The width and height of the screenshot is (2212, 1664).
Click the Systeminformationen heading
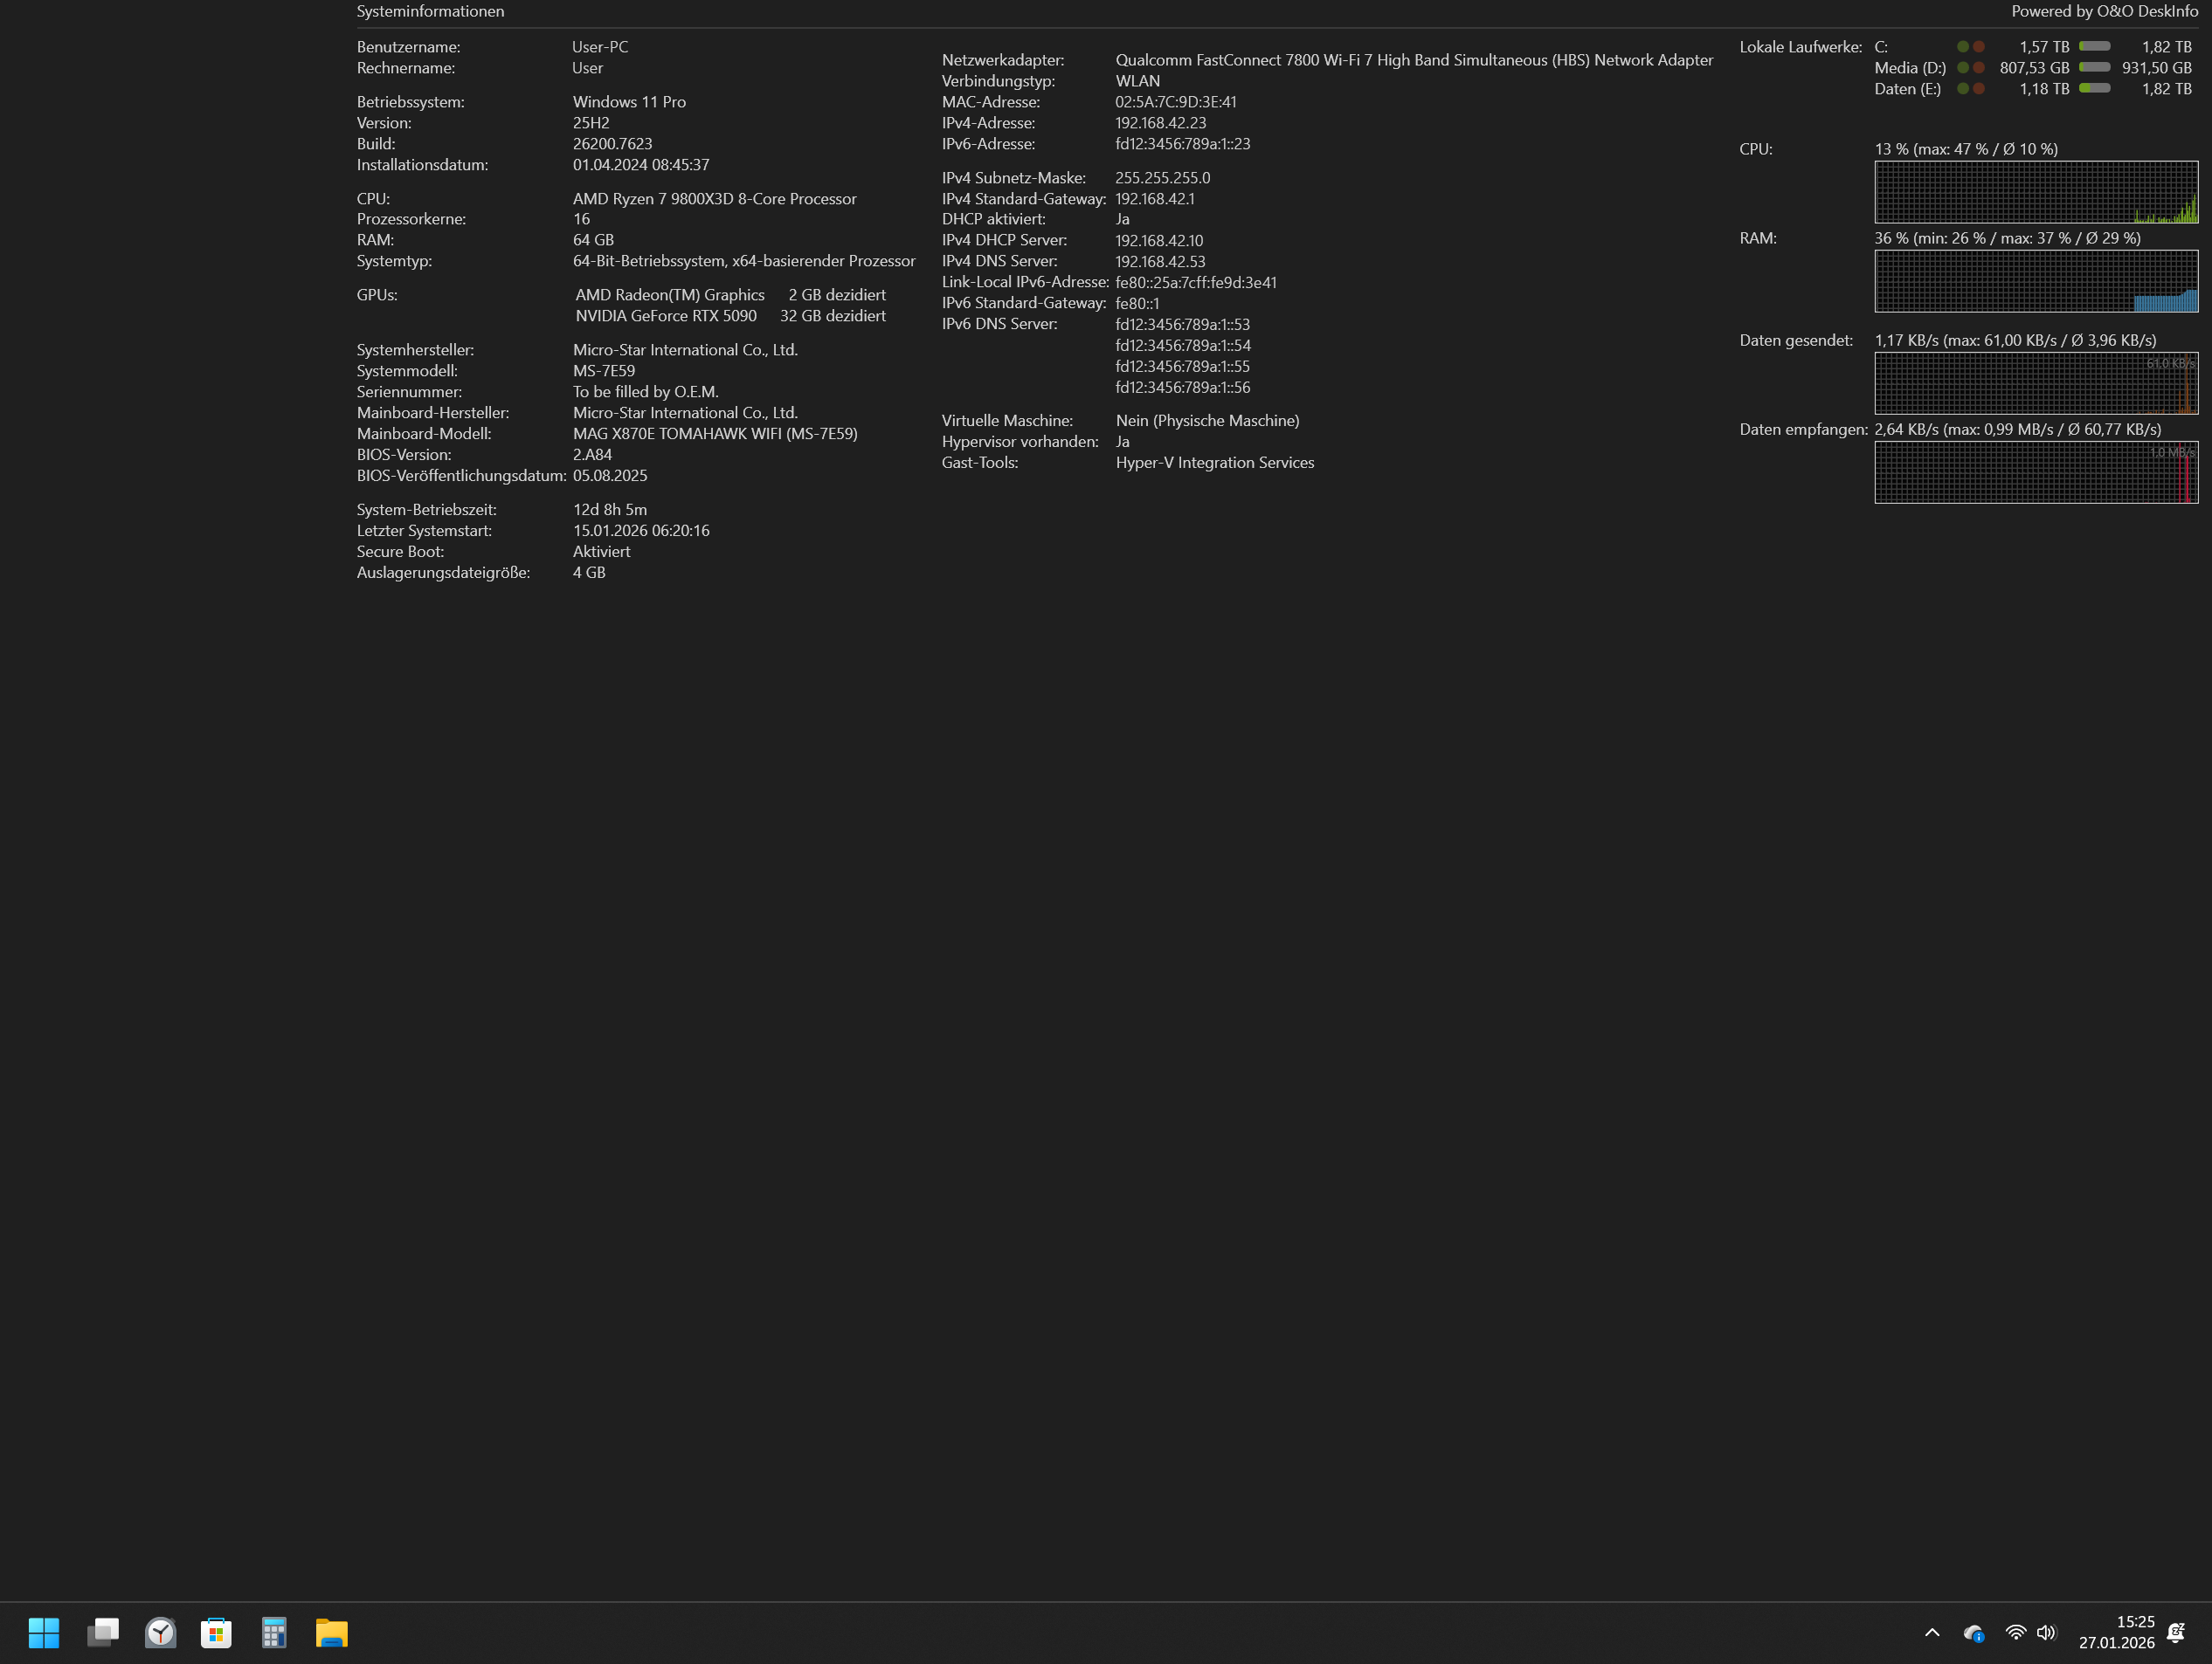[430, 12]
